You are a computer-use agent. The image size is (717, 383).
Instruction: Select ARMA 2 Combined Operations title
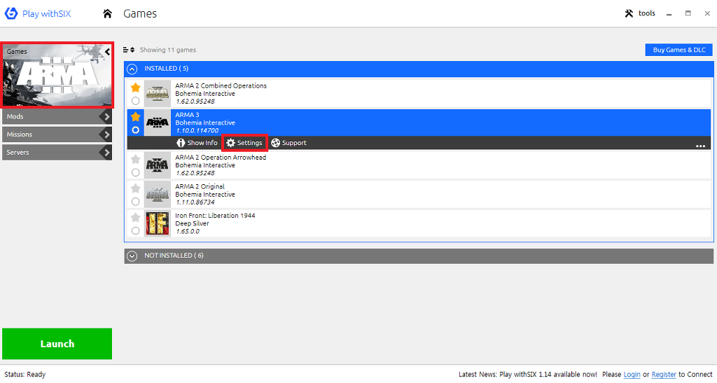(221, 85)
